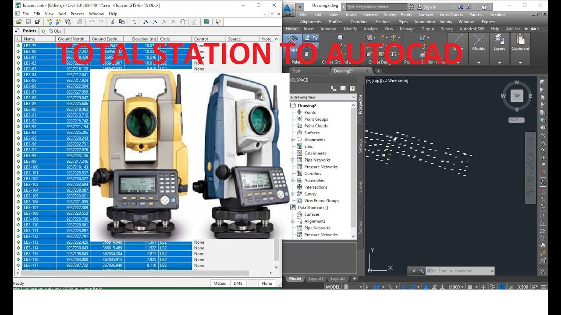Select View Frame Groups tree item
This screenshot has width=561, height=315.
click(x=322, y=201)
